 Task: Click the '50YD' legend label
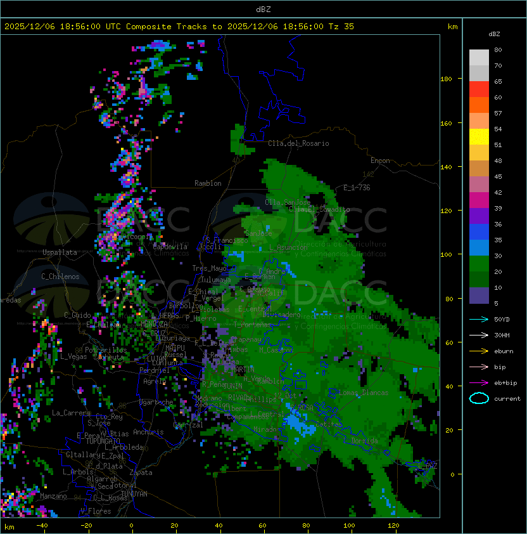click(502, 319)
